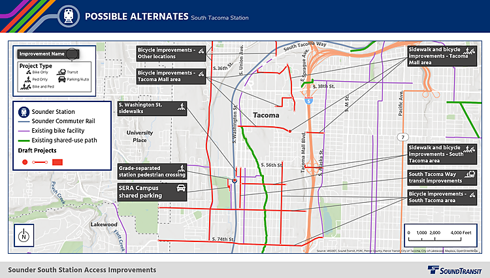This screenshot has height=278, width=490.
Task: Click the Improvement Name legend header
Action: [x=47, y=54]
